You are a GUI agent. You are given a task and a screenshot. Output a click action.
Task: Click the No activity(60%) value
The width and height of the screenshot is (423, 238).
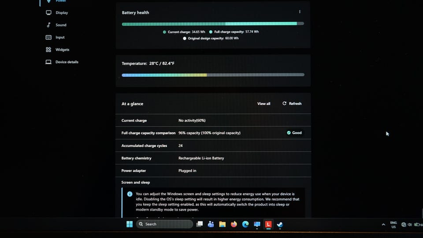pyautogui.click(x=192, y=120)
